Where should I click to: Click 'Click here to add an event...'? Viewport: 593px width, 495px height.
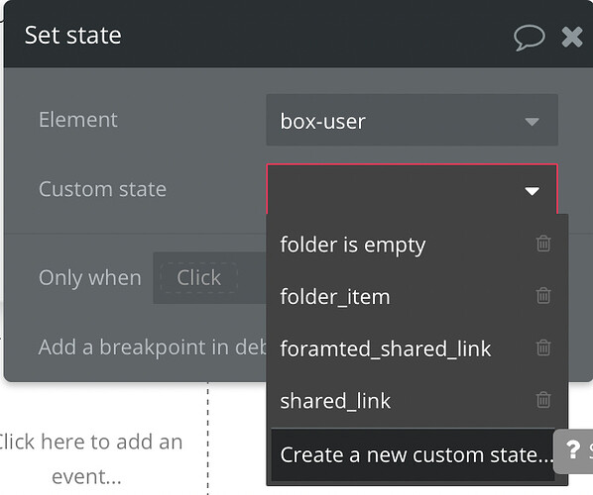[87, 458]
